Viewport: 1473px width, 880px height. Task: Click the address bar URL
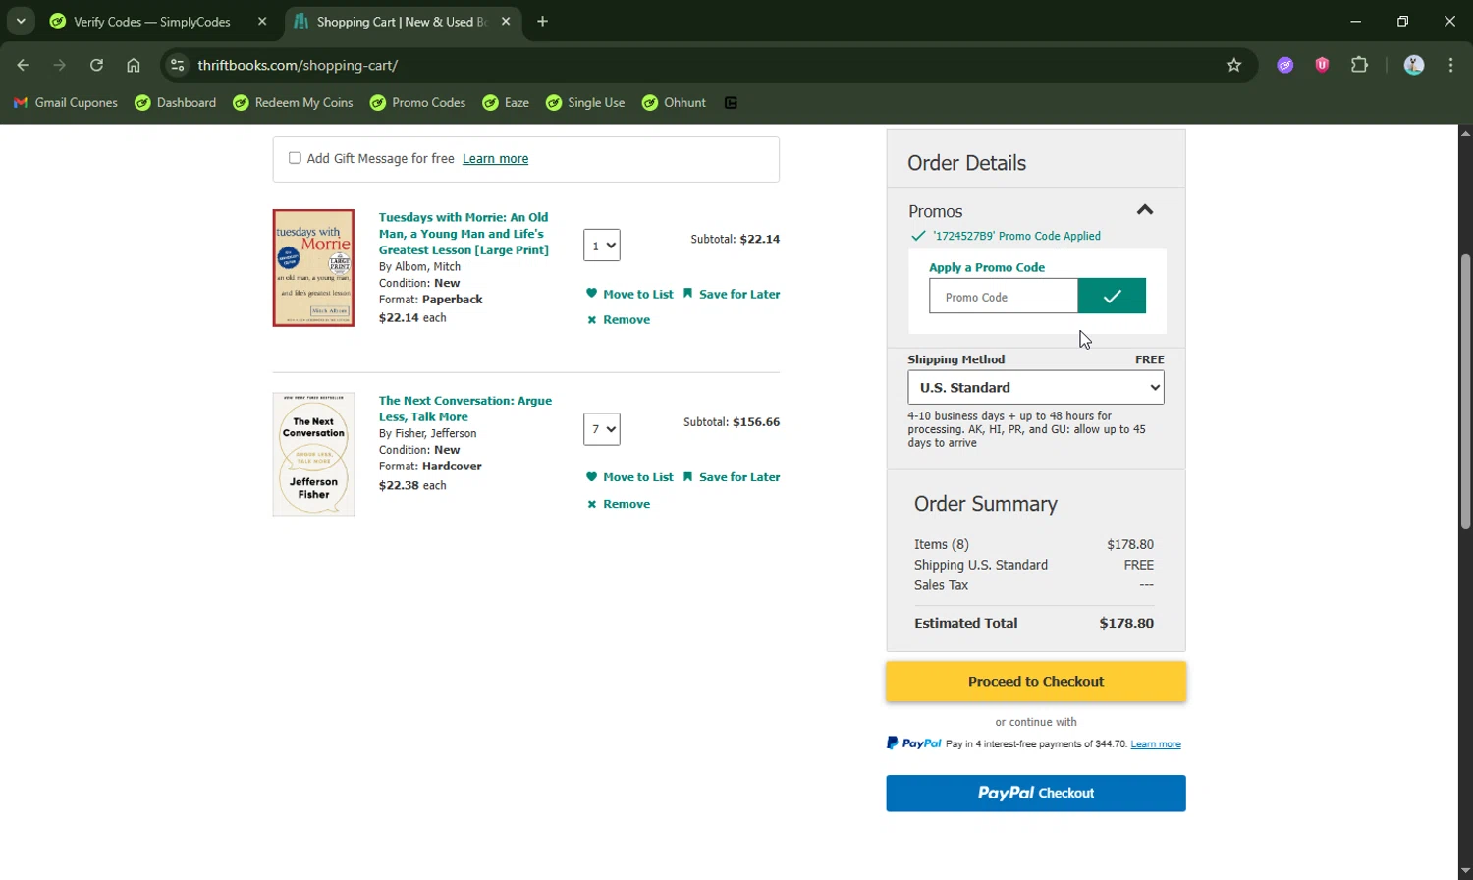click(298, 65)
